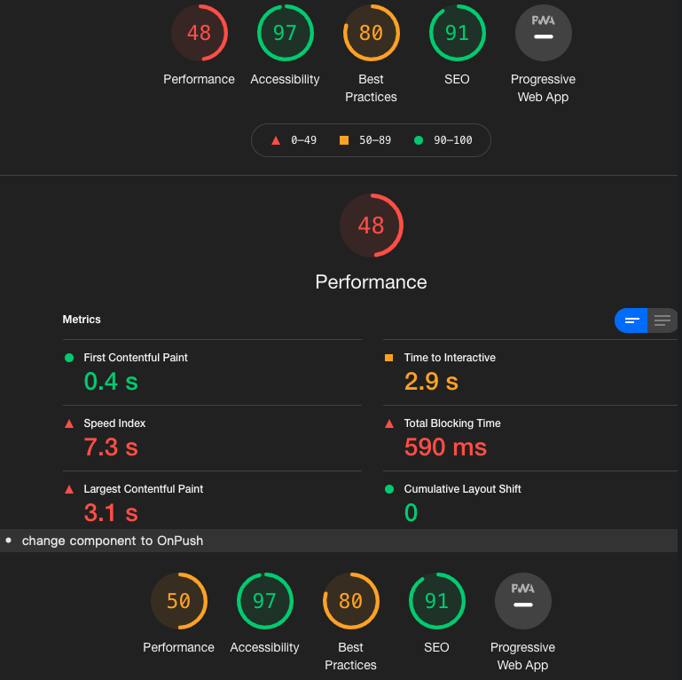Select the top Best Practices gauge 80

coord(371,33)
